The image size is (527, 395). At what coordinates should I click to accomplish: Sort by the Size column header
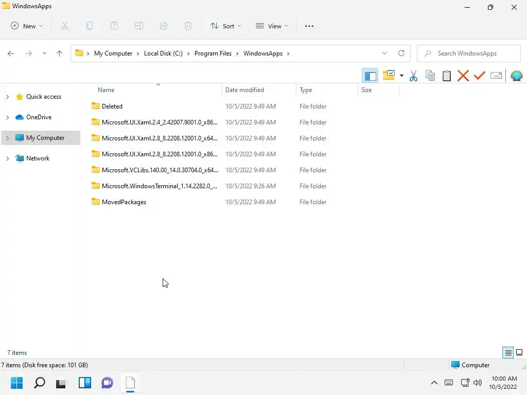(366, 90)
